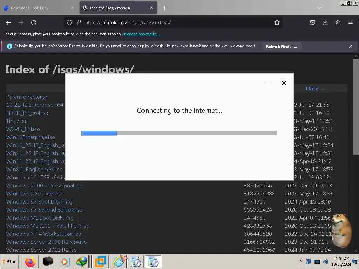Viewport: 359px width, 269px height.
Task: Save page to Pocket
Action: pyautogui.click(x=312, y=22)
